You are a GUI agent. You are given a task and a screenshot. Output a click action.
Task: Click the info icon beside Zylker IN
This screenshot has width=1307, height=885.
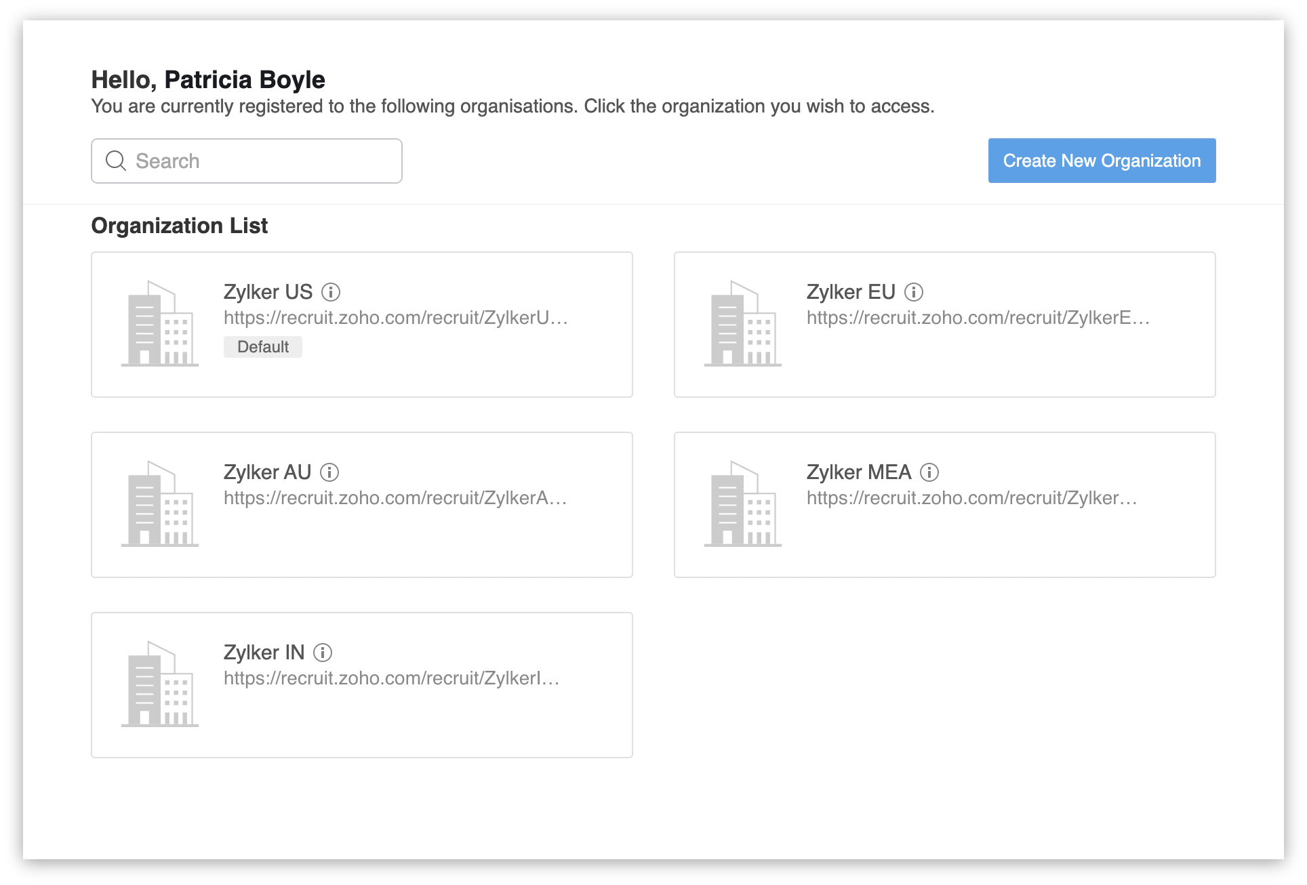tap(323, 653)
